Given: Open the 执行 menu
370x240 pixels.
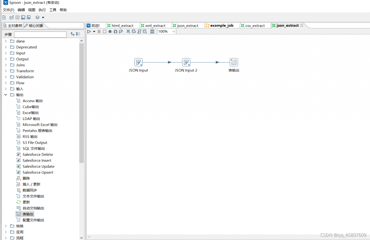Looking at the screenshot, I should 42,10.
